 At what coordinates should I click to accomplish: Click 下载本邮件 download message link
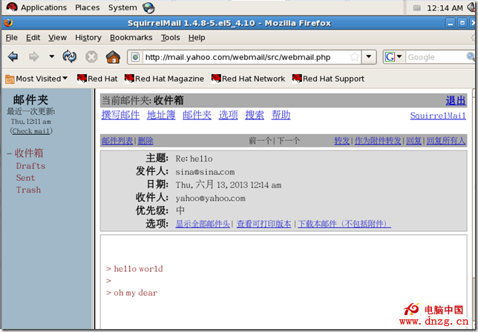pyautogui.click(x=344, y=224)
